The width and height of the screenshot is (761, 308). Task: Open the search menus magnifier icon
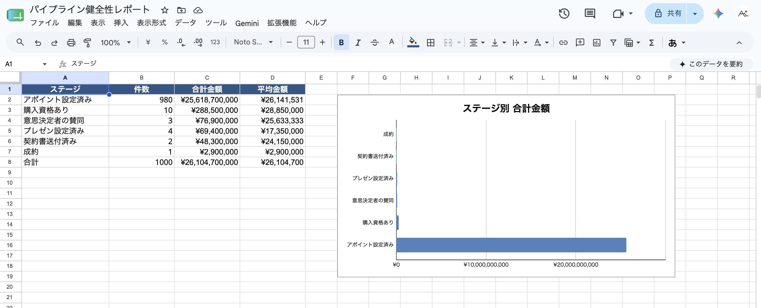[x=20, y=42]
